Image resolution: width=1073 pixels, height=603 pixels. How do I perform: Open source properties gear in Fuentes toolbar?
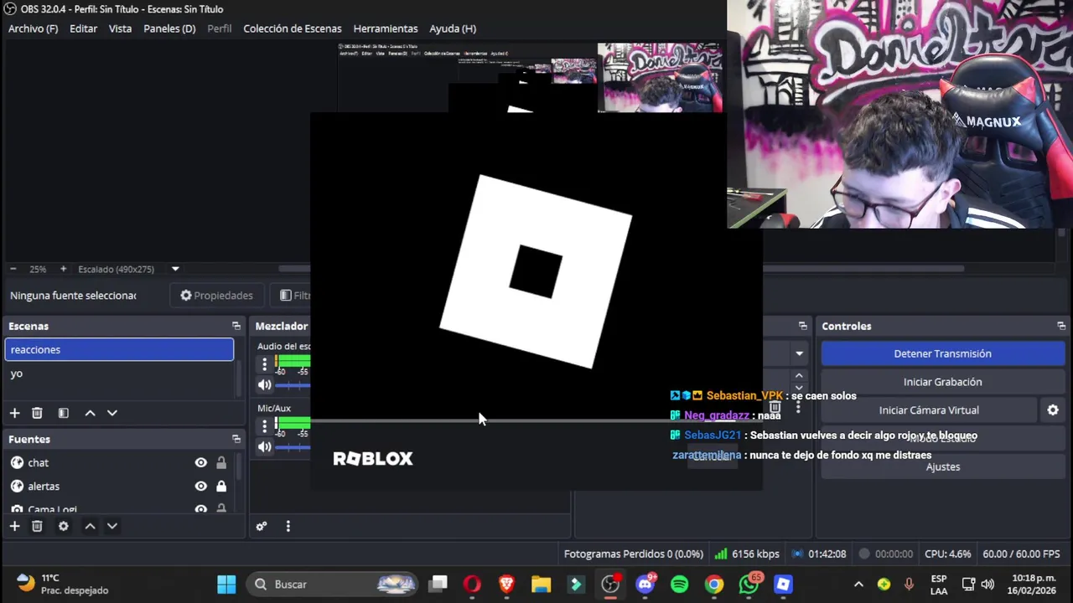(x=63, y=526)
